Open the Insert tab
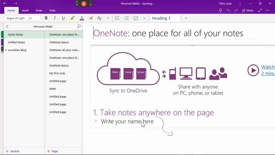This screenshot has width=275, height=155. click(x=25, y=10)
